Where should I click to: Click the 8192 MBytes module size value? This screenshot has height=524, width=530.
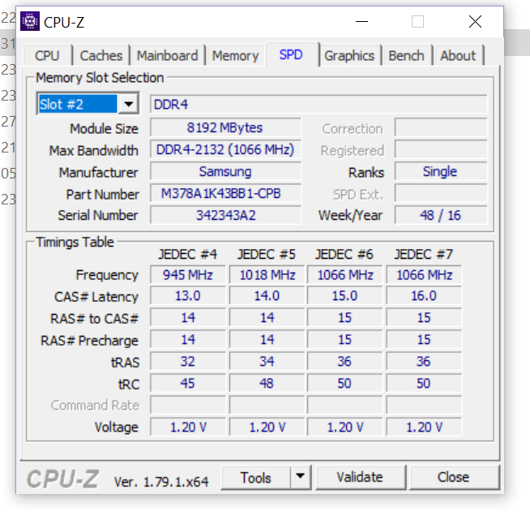pyautogui.click(x=225, y=128)
